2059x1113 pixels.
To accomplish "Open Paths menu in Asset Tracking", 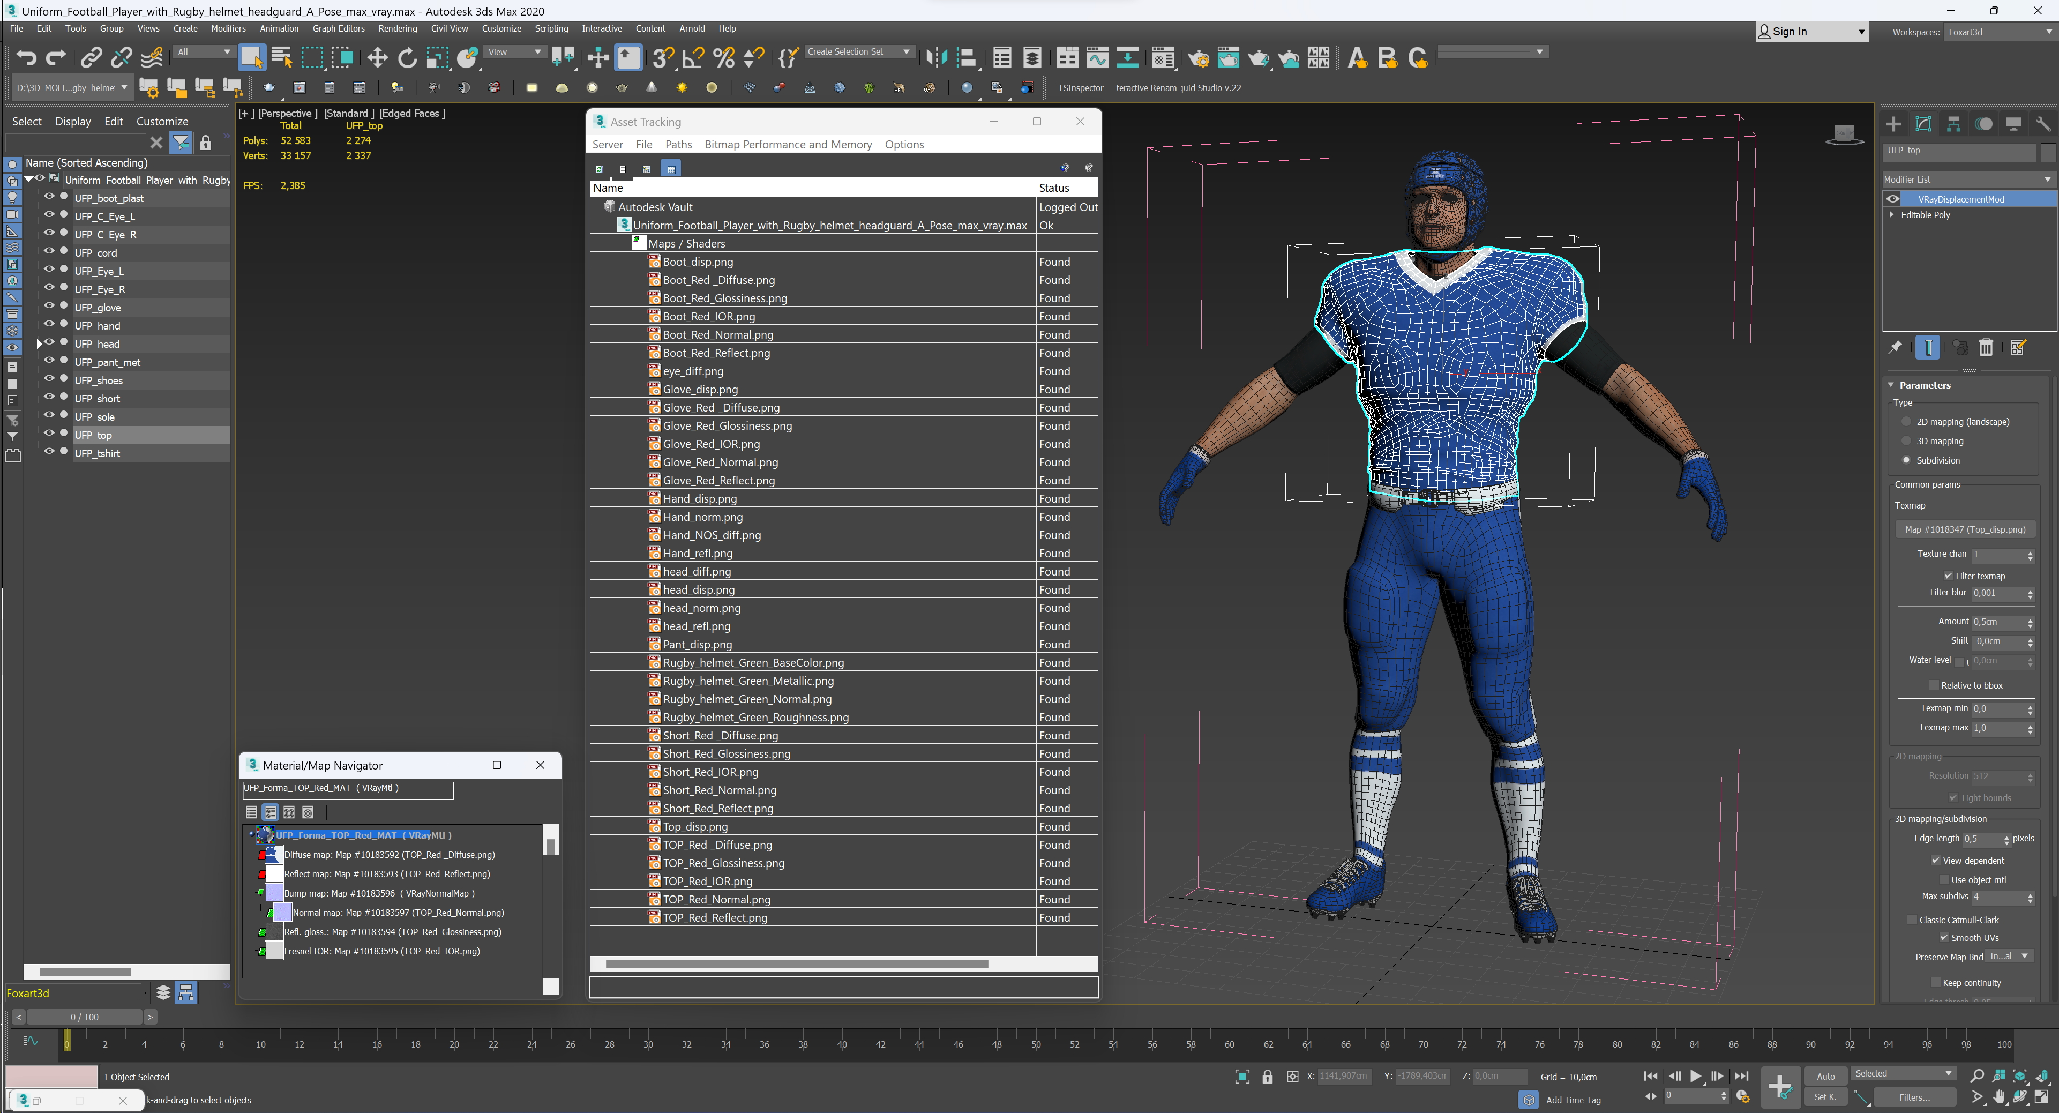I will click(x=678, y=144).
